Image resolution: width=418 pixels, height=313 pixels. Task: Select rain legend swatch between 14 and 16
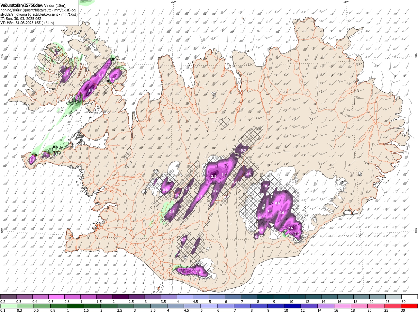(326, 306)
